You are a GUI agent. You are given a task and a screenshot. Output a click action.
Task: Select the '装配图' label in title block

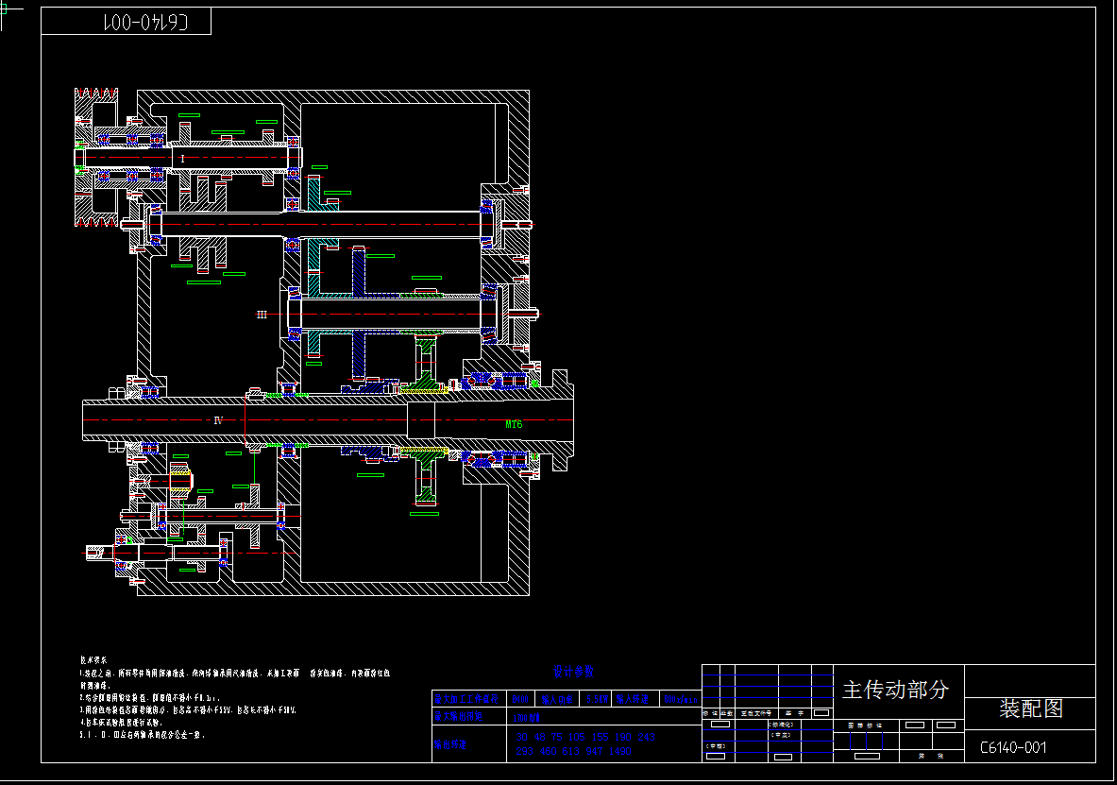pos(1031,708)
